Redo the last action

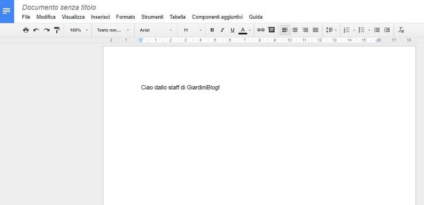pyautogui.click(x=47, y=30)
